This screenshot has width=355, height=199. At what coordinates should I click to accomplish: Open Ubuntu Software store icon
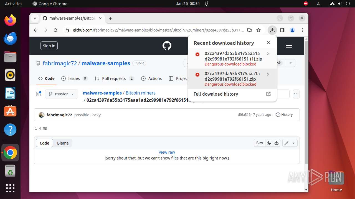click(10, 111)
